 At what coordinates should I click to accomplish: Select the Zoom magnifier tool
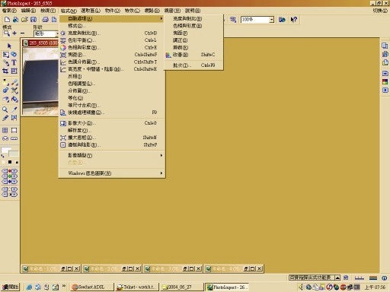point(5,109)
